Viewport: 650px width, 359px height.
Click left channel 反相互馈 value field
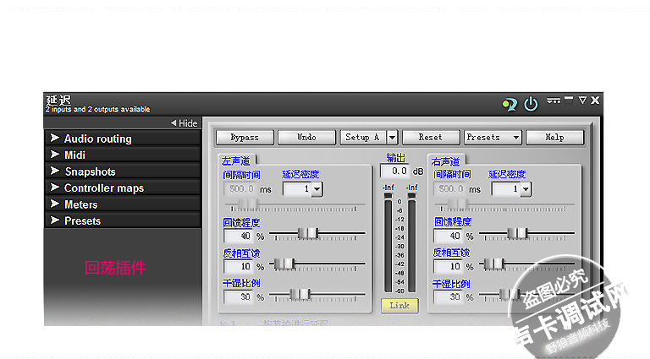click(x=239, y=267)
